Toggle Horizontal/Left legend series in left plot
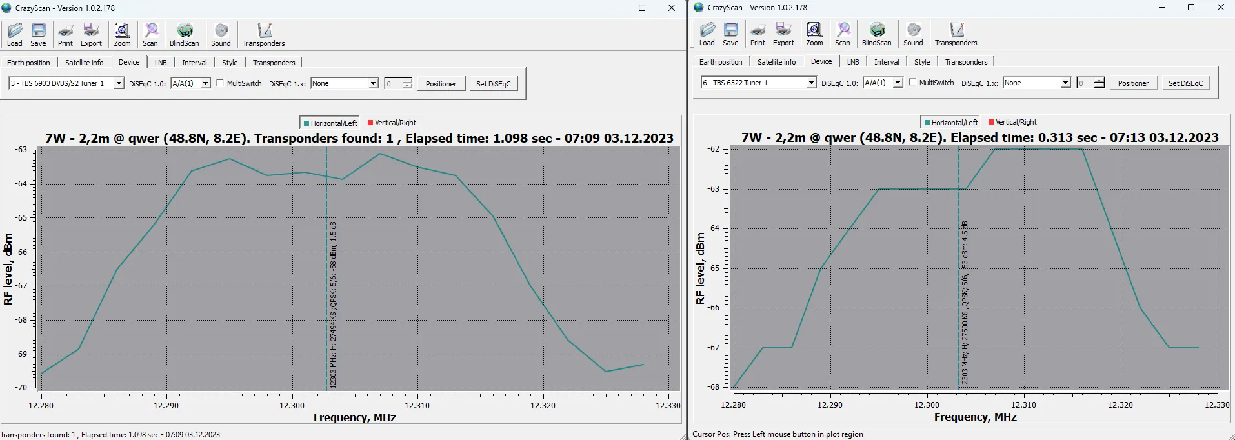 click(x=330, y=123)
